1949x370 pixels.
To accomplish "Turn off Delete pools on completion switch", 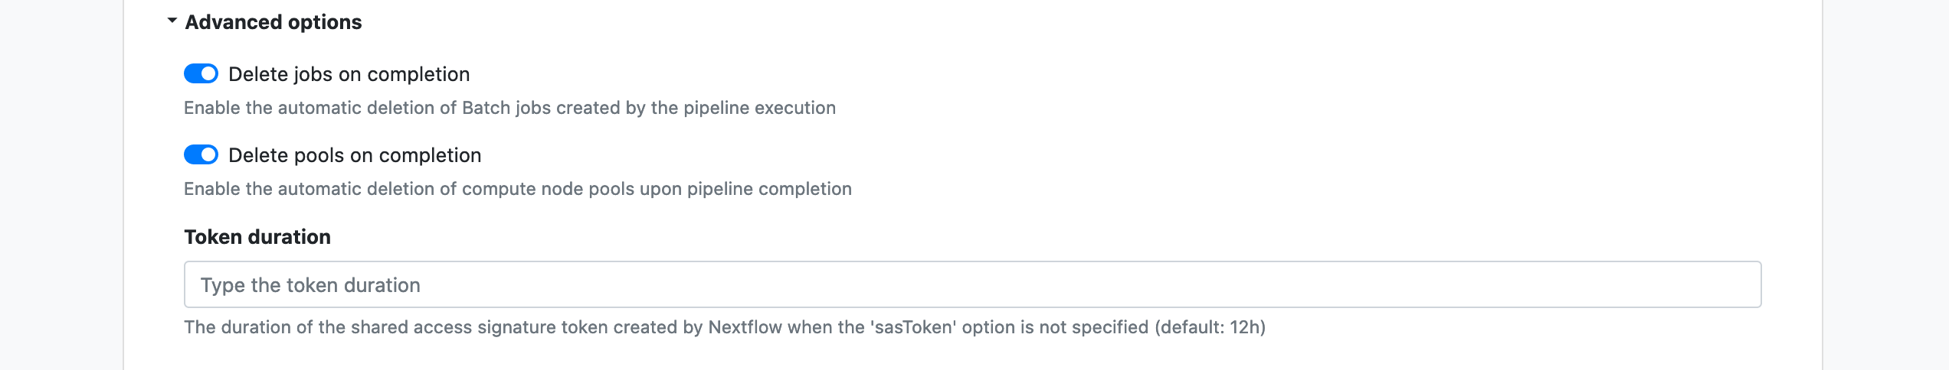I will pos(201,154).
